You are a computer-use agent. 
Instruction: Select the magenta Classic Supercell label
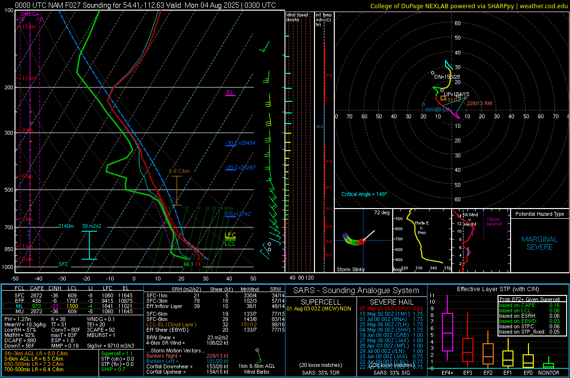coord(493,222)
